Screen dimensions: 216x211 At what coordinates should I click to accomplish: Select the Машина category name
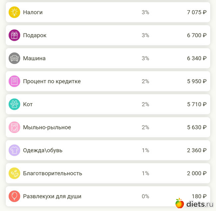[x=34, y=58]
